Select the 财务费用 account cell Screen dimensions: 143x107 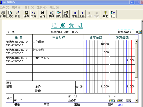[58, 52]
